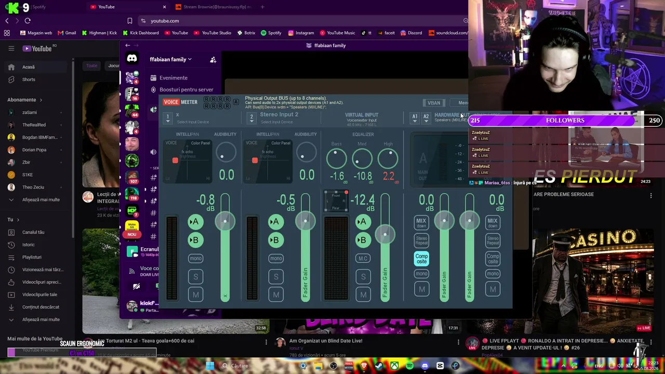665x374 pixels.
Task: Open the strip 1 input device selector
Action: (168, 118)
